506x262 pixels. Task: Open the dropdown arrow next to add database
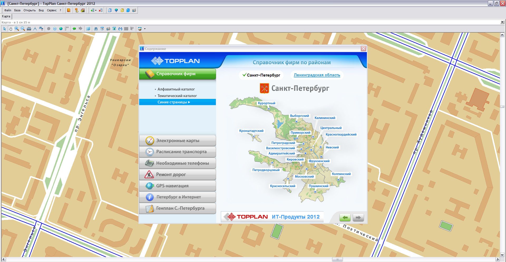(96, 11)
